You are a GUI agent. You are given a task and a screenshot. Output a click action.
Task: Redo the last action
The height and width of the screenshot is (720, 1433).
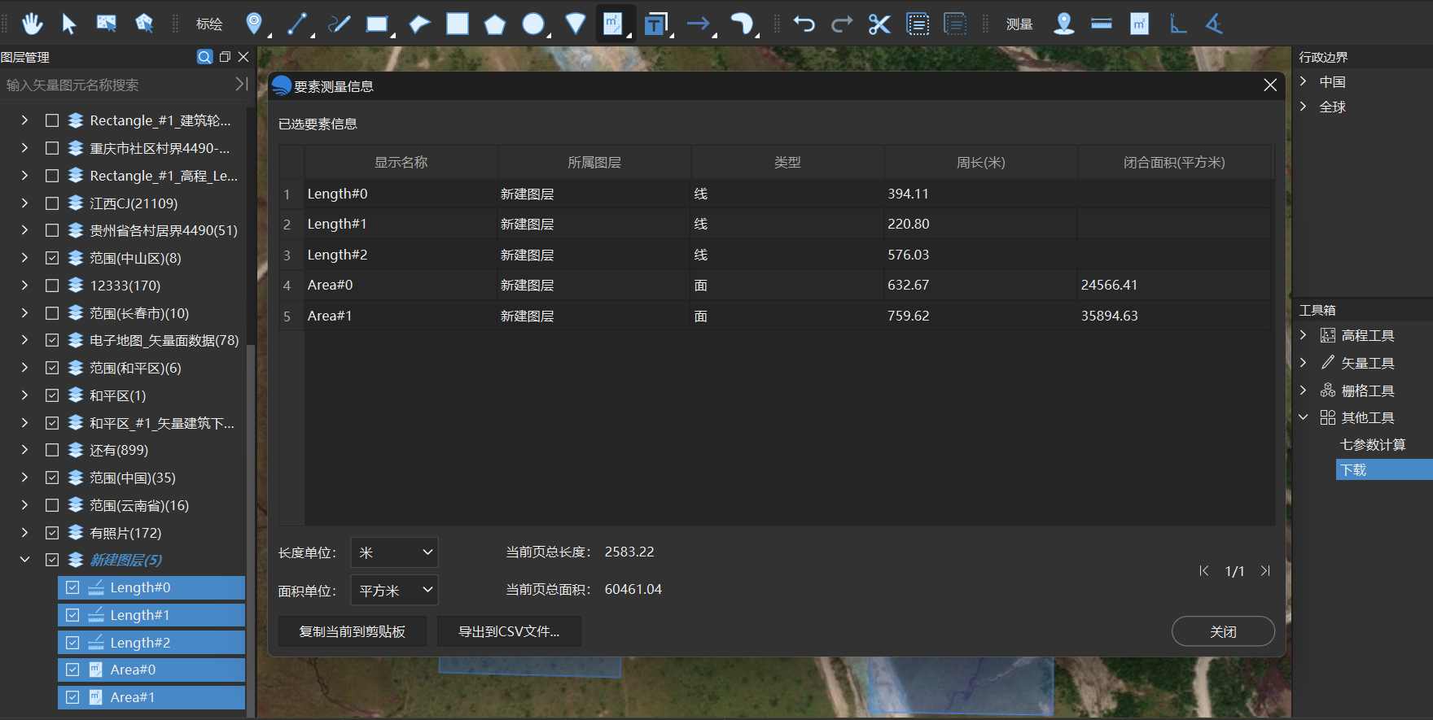coord(842,24)
